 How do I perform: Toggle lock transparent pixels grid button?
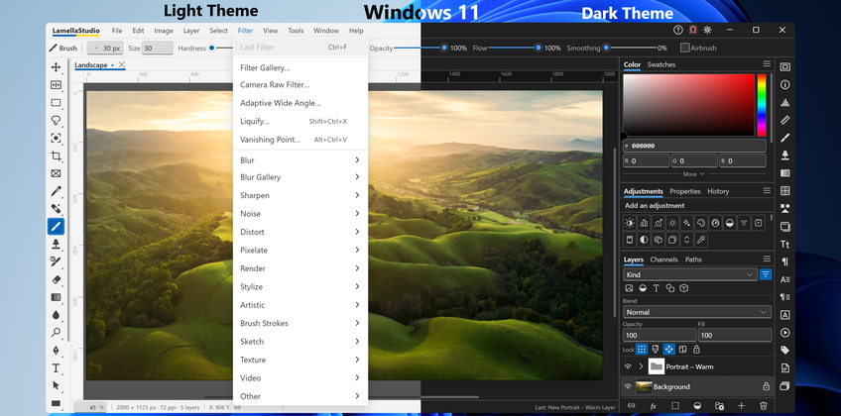pos(642,349)
